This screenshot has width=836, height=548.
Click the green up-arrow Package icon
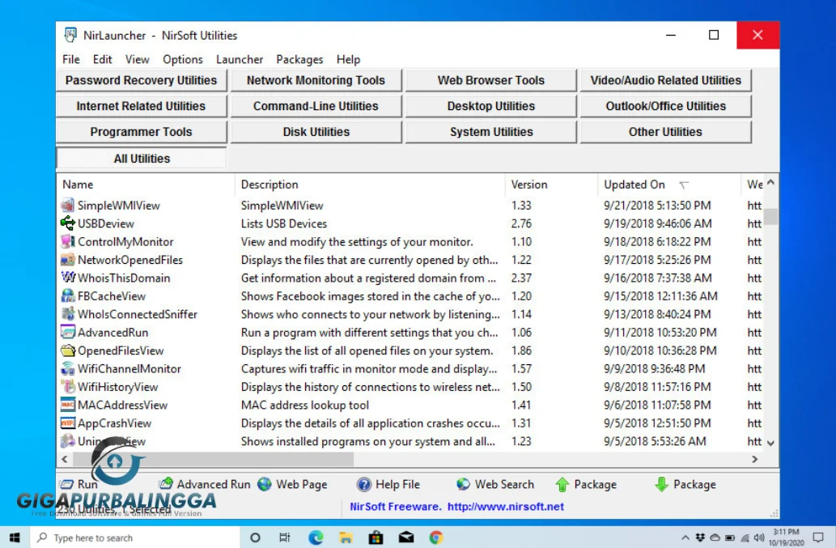coord(562,484)
